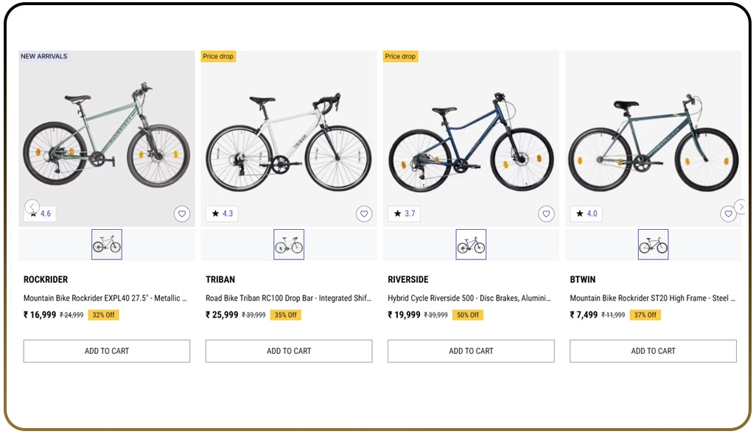Select the bike variant icon under the Rockrider EXPL40
756x434 pixels.
click(106, 244)
